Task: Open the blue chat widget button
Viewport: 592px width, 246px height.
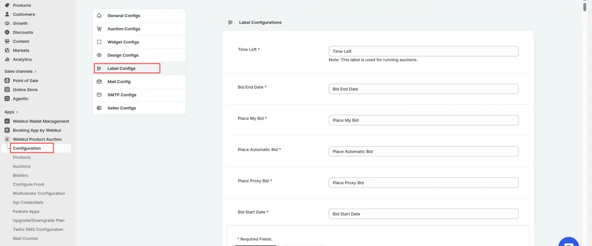Action: pyautogui.click(x=568, y=242)
